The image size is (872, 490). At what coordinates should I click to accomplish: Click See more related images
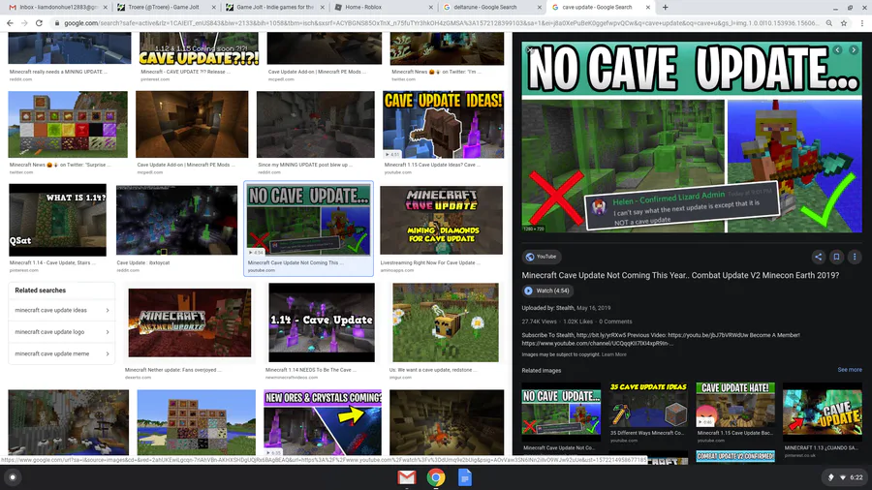(x=850, y=370)
